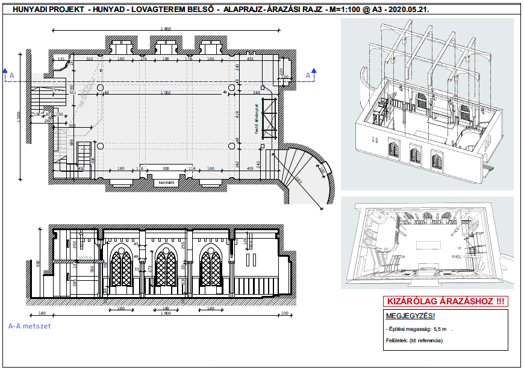This screenshot has height=370, width=524.
Task: Select the '243' vertical dimension
Action: coord(237,67)
